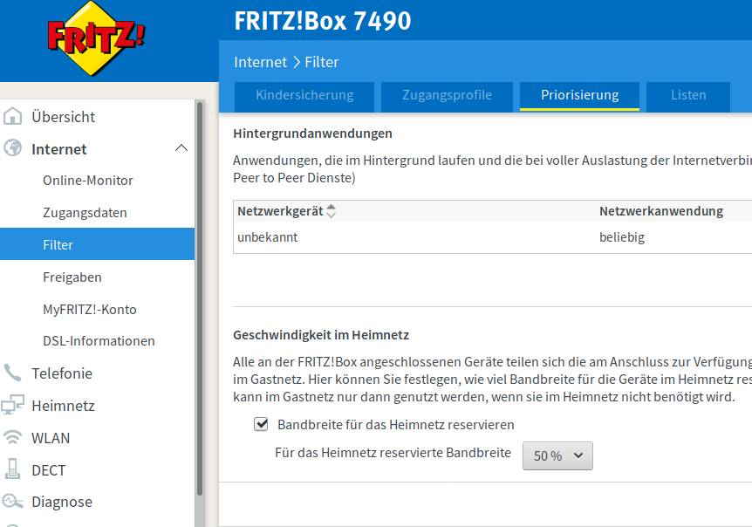Select Filter in the sidebar
Screen dimensions: 752x527
(98, 244)
